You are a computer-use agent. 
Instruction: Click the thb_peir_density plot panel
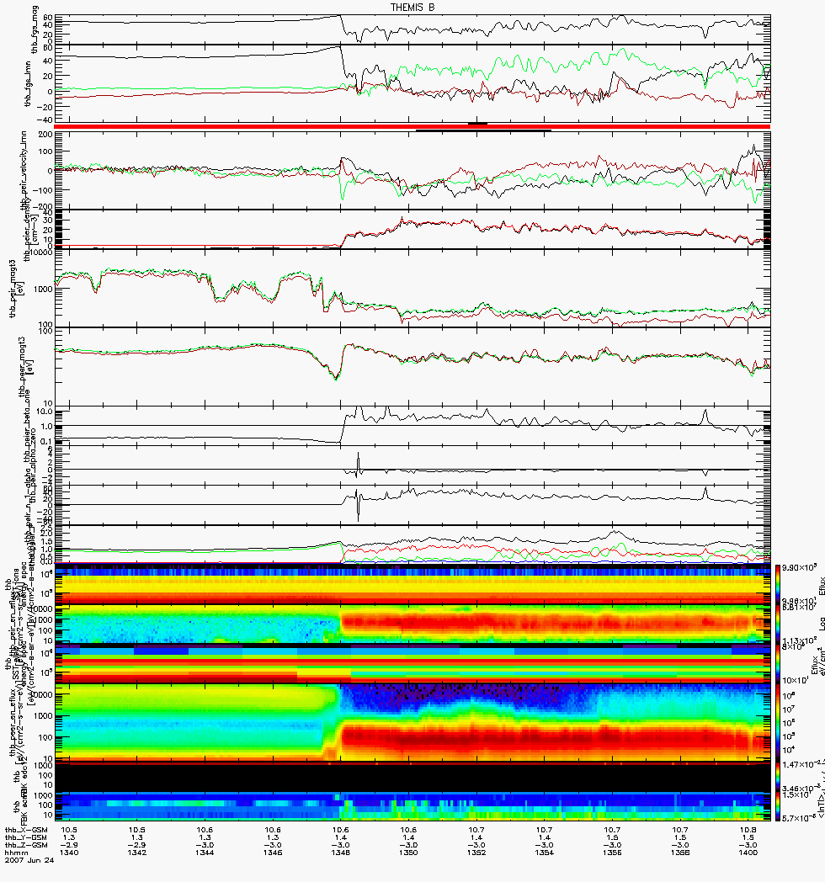[x=412, y=229]
